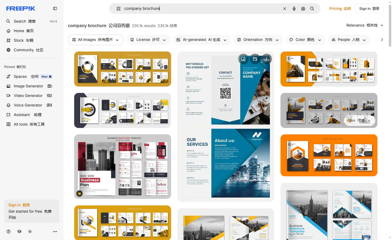Viewport: 392px width, 240px height.
Task: Open the find similar images icon
Action: coord(243,59)
